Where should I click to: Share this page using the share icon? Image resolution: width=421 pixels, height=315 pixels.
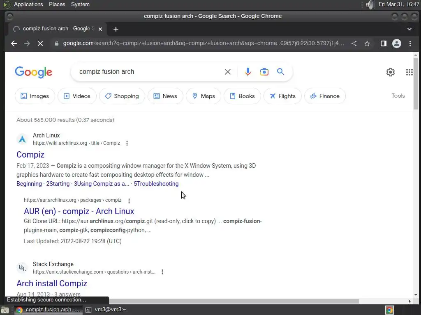tap(354, 43)
